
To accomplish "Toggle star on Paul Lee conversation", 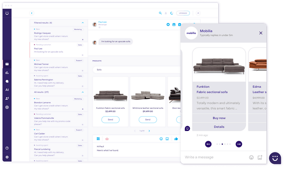I will pyautogui.click(x=83, y=55).
